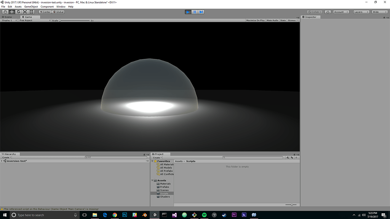Toggle Maximize On Play
This screenshot has height=219, width=390.
[255, 21]
